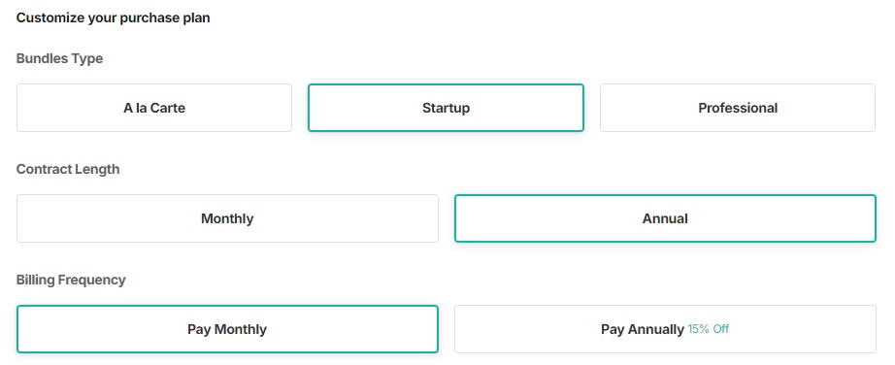Select the Pay Annually billing option

click(x=665, y=329)
